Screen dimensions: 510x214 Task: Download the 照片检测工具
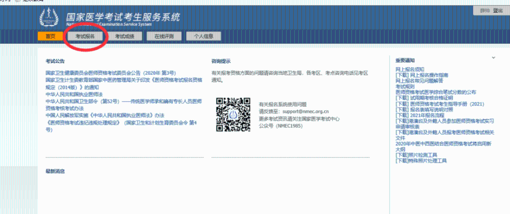pos(416,155)
